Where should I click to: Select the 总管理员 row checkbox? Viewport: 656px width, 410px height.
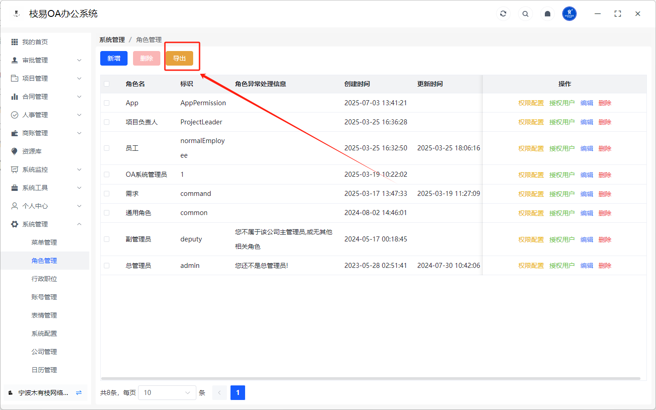107,266
